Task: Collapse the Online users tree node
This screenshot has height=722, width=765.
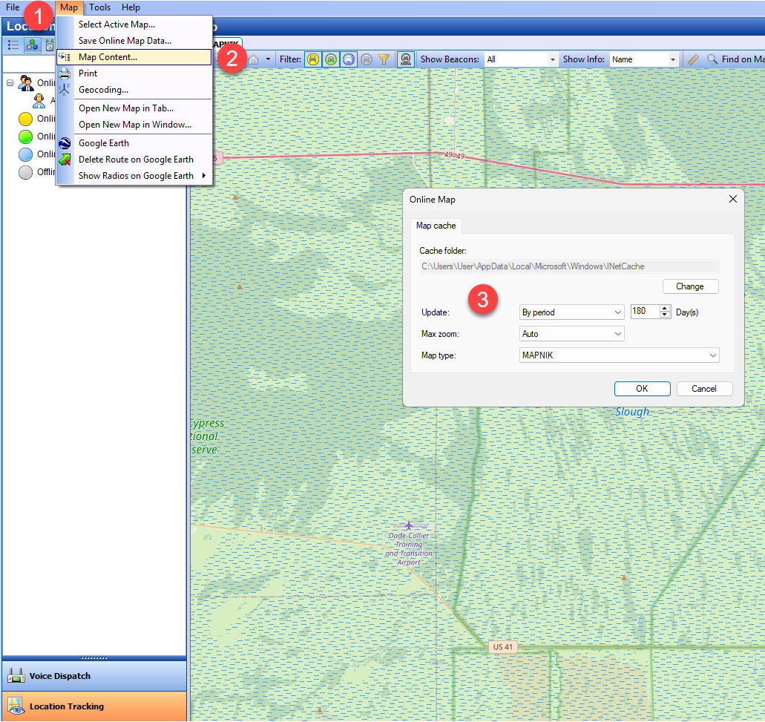Action: point(10,83)
